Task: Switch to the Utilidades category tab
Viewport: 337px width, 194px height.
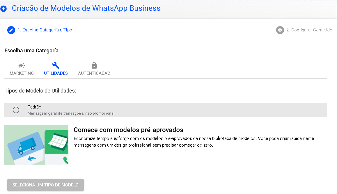Action: (56, 69)
